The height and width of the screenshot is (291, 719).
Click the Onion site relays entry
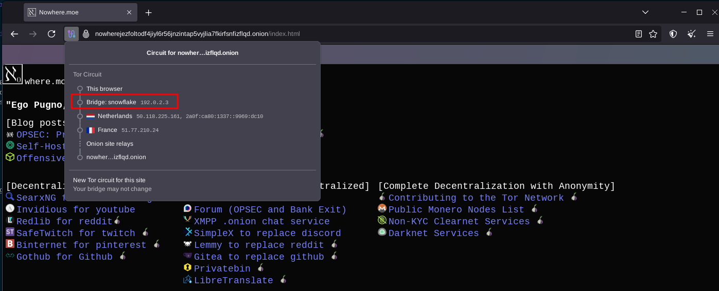(110, 144)
